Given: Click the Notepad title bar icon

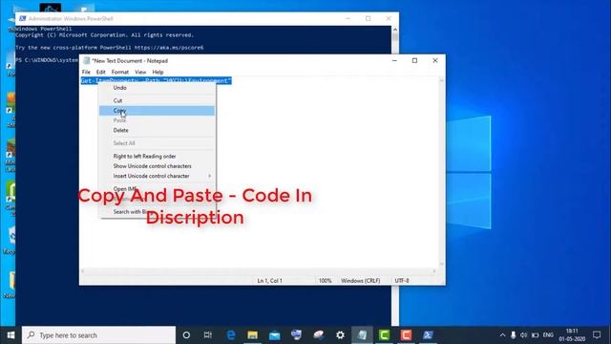Looking at the screenshot, I should (87, 61).
